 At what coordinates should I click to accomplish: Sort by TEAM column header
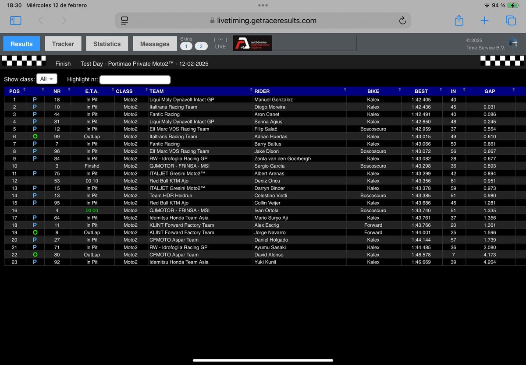[x=200, y=91]
